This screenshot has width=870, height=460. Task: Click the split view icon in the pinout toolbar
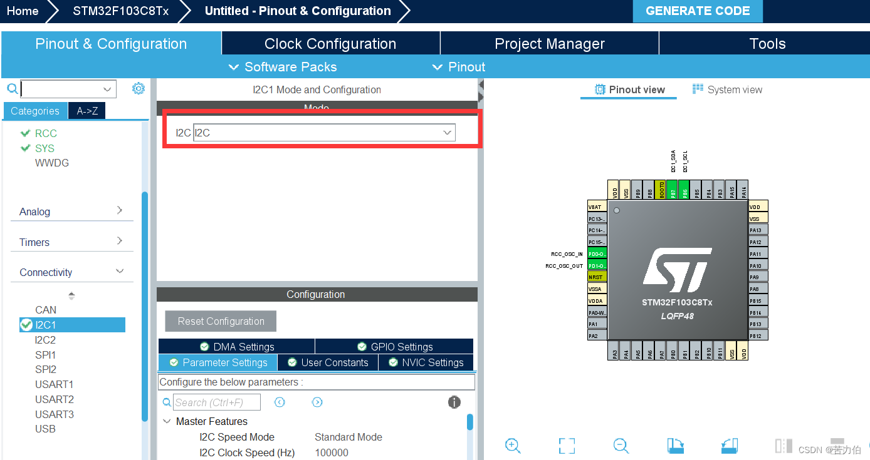[784, 446]
